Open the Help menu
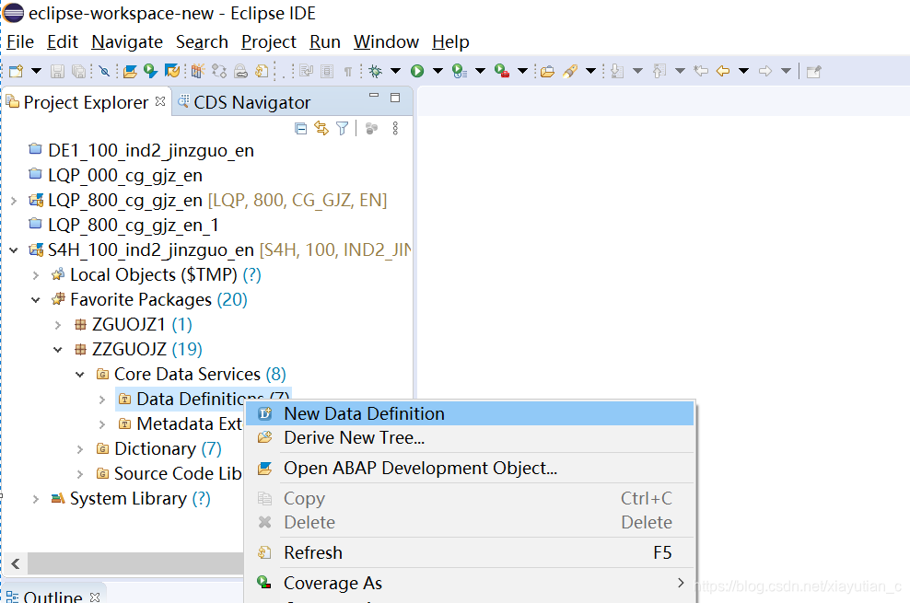The image size is (910, 603). pos(450,41)
